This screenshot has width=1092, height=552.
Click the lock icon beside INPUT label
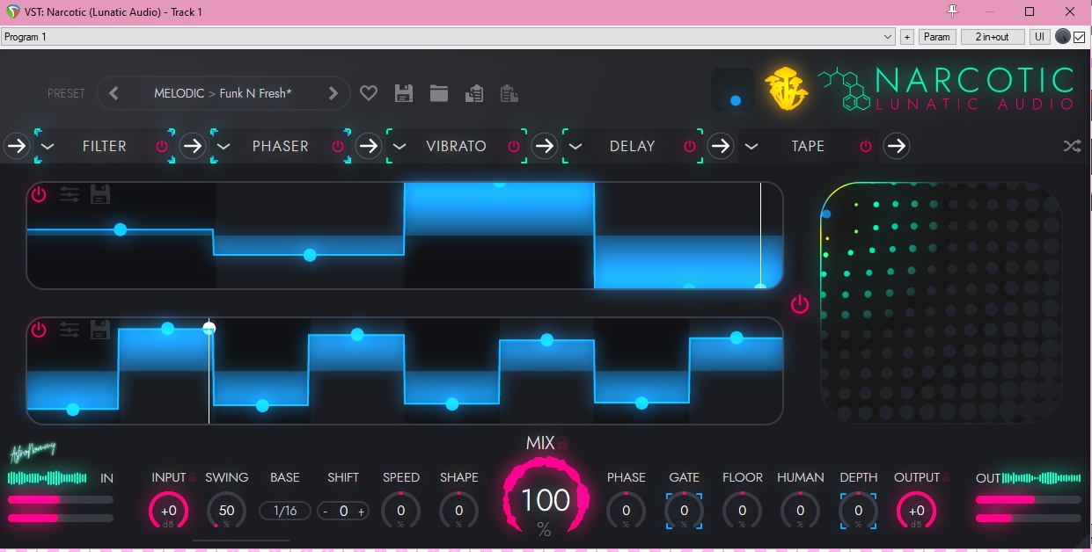click(x=191, y=478)
